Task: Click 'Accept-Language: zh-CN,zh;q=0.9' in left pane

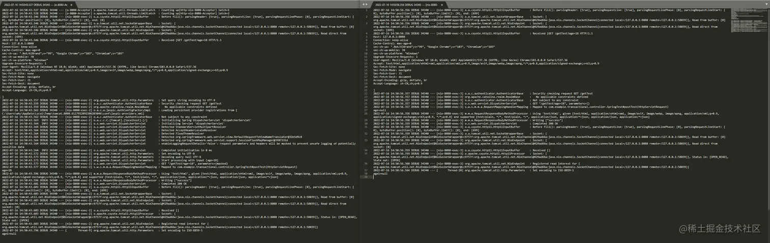Action: (26, 90)
